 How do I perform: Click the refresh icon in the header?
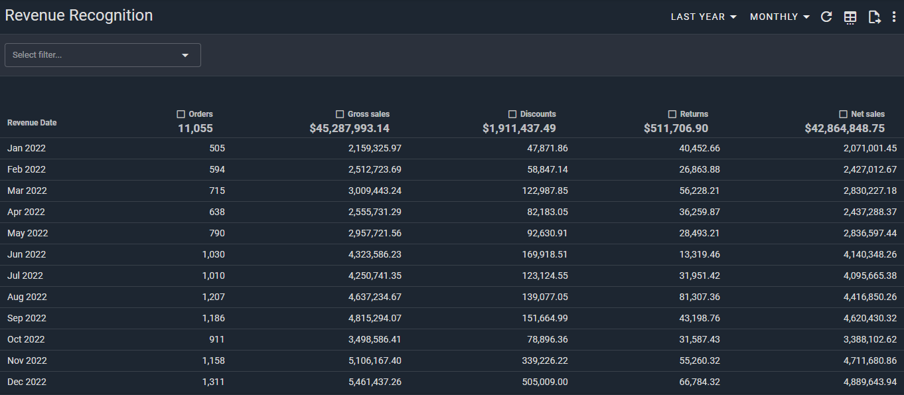tap(826, 17)
